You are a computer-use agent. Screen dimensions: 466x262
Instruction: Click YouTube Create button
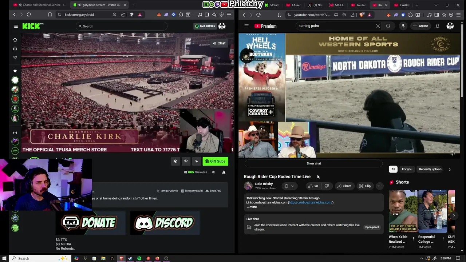pyautogui.click(x=420, y=26)
